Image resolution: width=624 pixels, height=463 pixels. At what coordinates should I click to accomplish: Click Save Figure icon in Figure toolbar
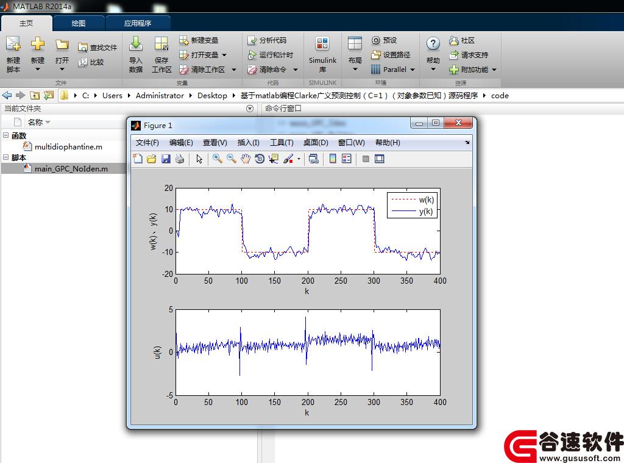166,159
